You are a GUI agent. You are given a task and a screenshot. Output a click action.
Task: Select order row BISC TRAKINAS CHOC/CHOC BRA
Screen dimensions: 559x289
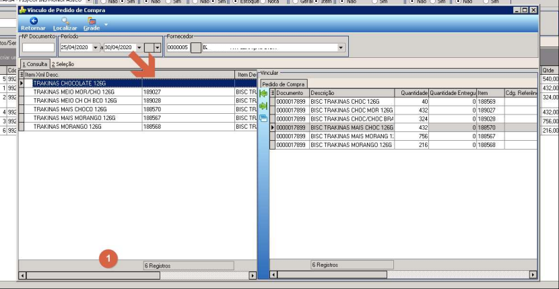tap(403, 119)
